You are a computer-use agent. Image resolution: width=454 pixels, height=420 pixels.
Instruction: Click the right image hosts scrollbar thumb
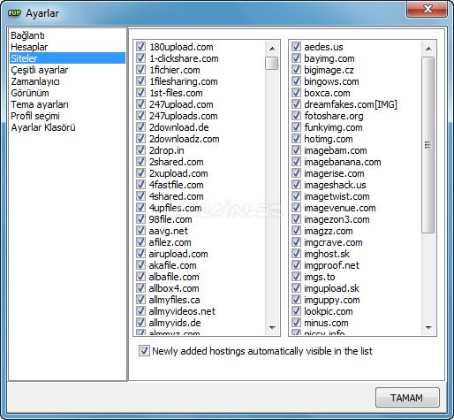(x=428, y=145)
